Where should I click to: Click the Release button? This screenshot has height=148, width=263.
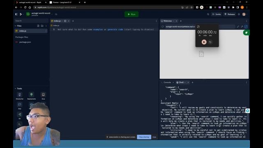pos(230,14)
